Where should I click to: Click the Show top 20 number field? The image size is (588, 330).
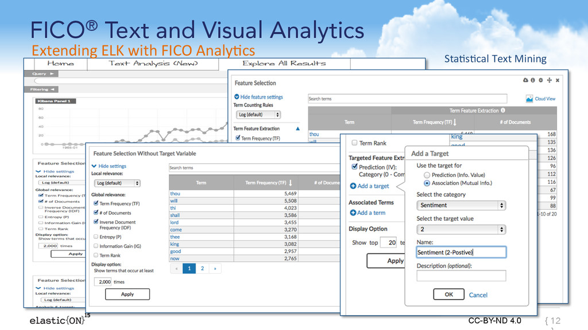tap(389, 242)
